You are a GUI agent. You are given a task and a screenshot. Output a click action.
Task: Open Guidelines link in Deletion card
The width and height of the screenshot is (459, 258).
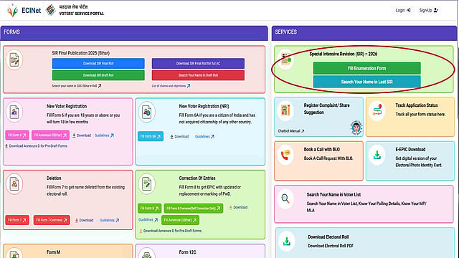[110, 220]
